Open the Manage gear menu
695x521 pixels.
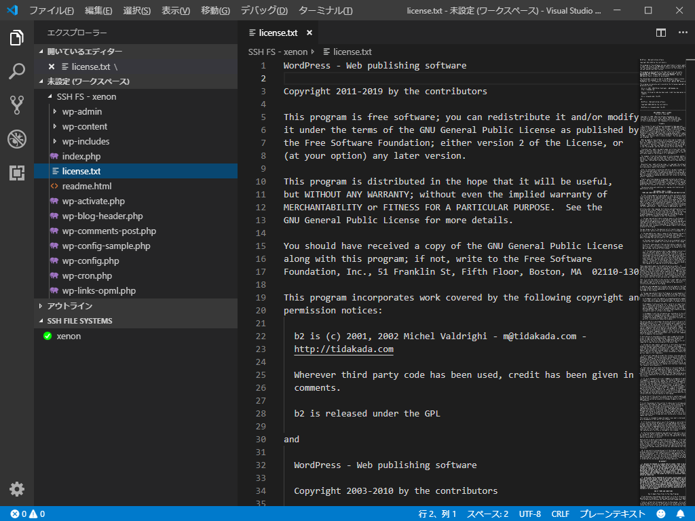coord(17,488)
